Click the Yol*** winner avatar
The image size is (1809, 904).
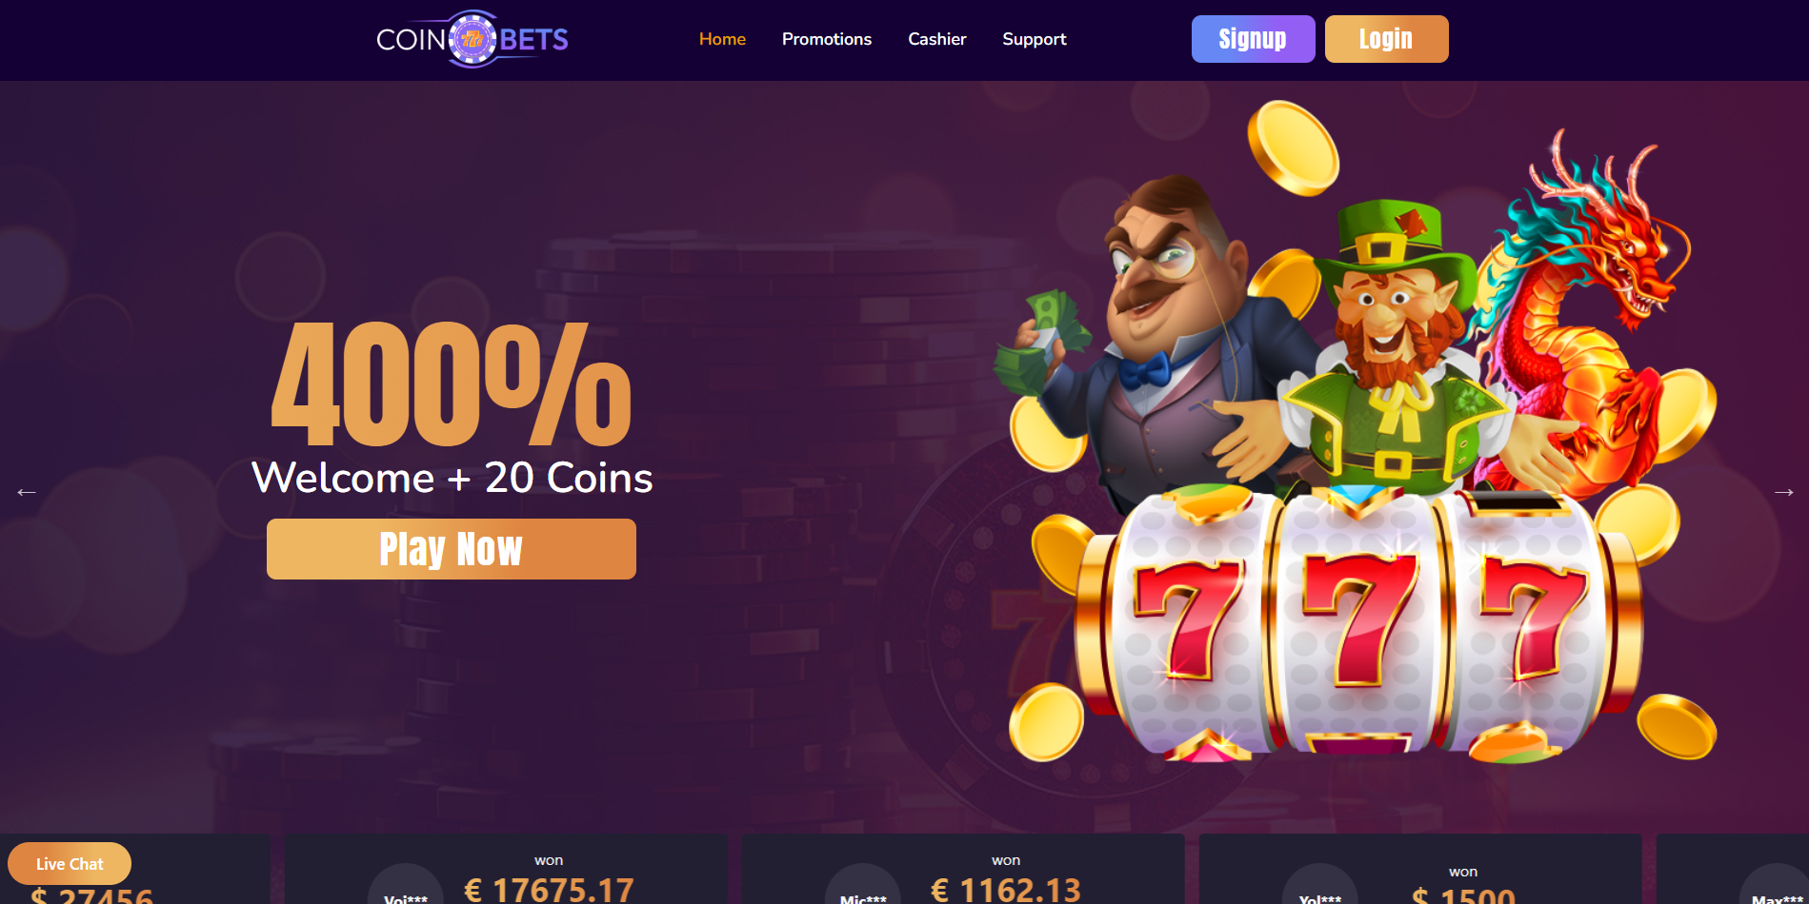click(x=1320, y=885)
